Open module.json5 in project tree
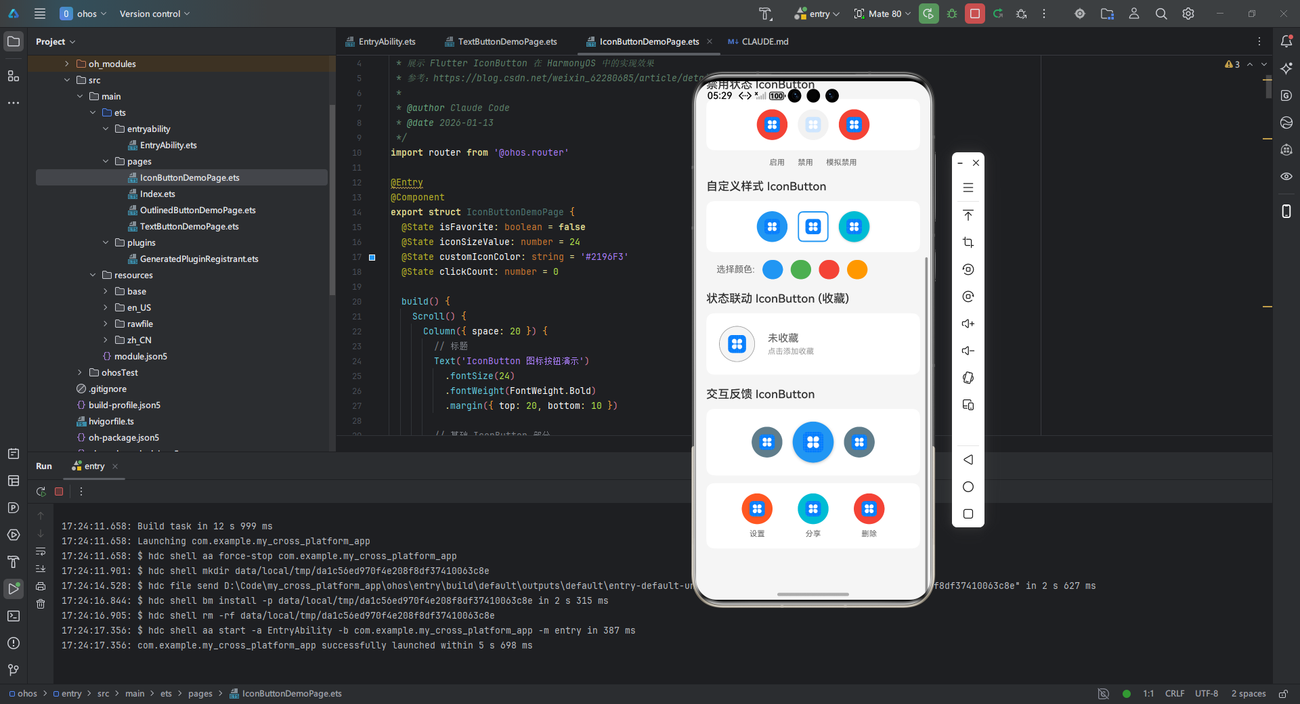The height and width of the screenshot is (704, 1300). click(x=140, y=356)
